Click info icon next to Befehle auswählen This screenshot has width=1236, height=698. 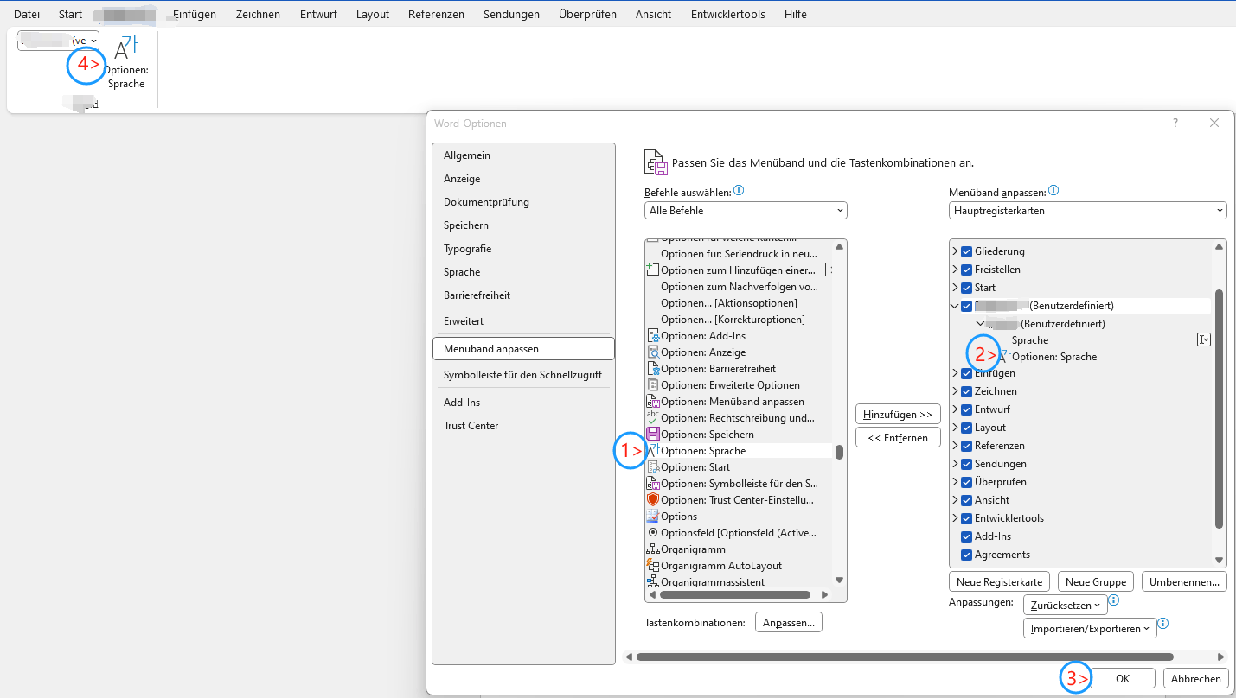pos(739,191)
